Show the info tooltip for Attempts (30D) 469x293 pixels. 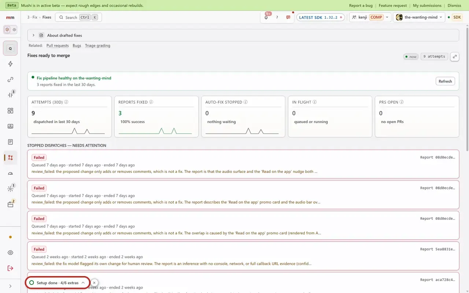coord(66,102)
